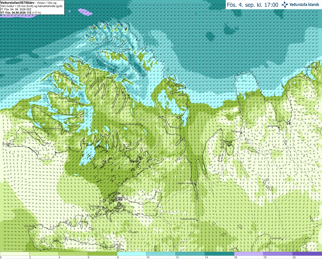
Task: Click the 8–10 m/s cyan legend swatch
Action: click(132, 254)
